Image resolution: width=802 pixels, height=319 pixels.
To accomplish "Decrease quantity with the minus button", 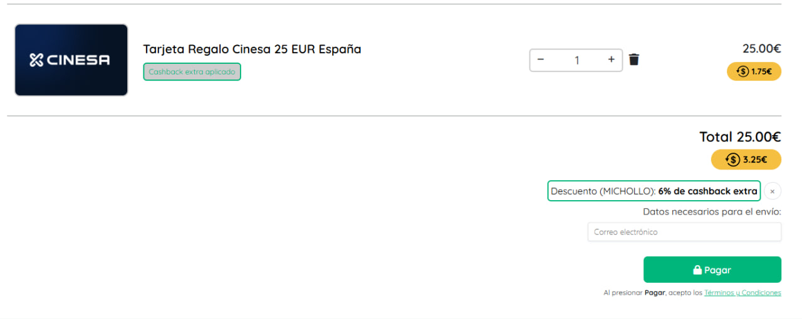I will click(541, 60).
